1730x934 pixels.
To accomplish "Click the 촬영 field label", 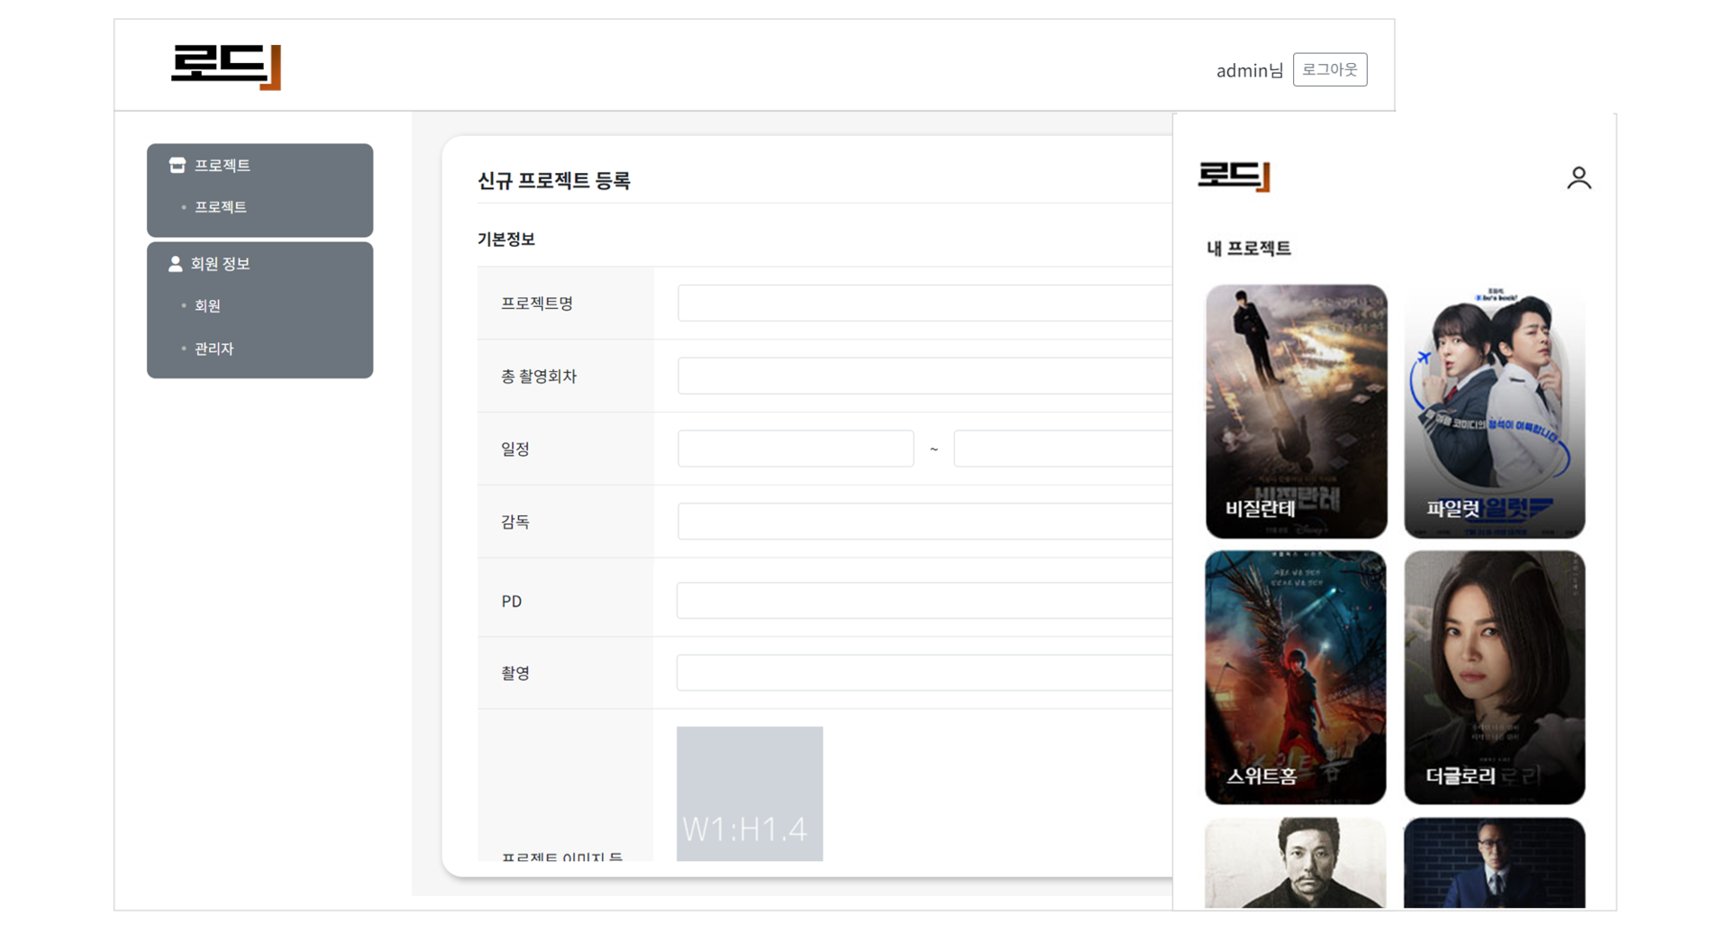I will [x=515, y=674].
